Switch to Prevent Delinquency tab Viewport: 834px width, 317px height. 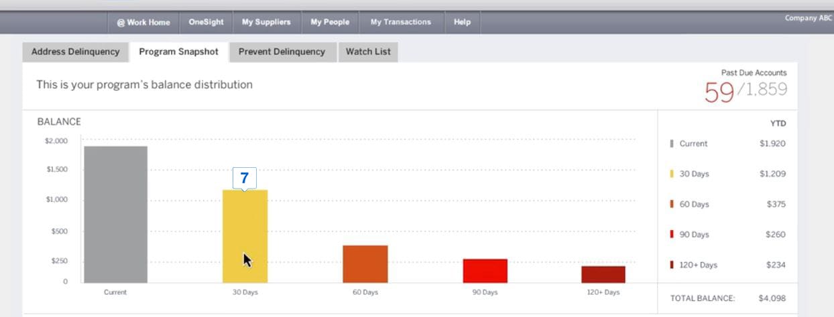[282, 51]
